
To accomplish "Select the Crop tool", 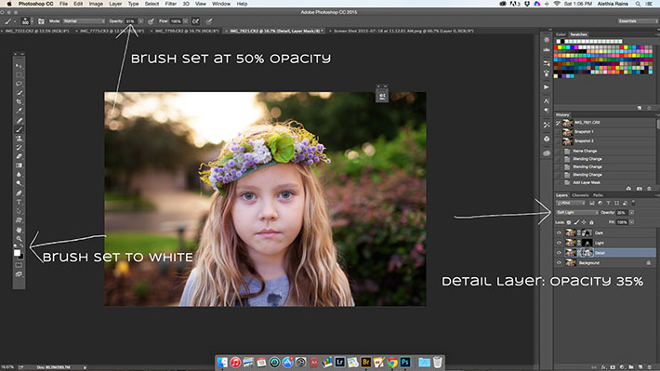I will [x=19, y=101].
